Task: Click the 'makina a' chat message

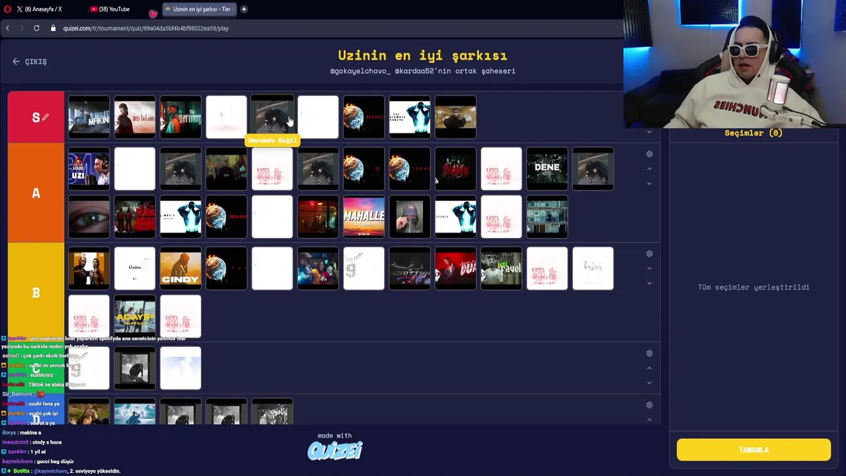Action: click(x=22, y=432)
